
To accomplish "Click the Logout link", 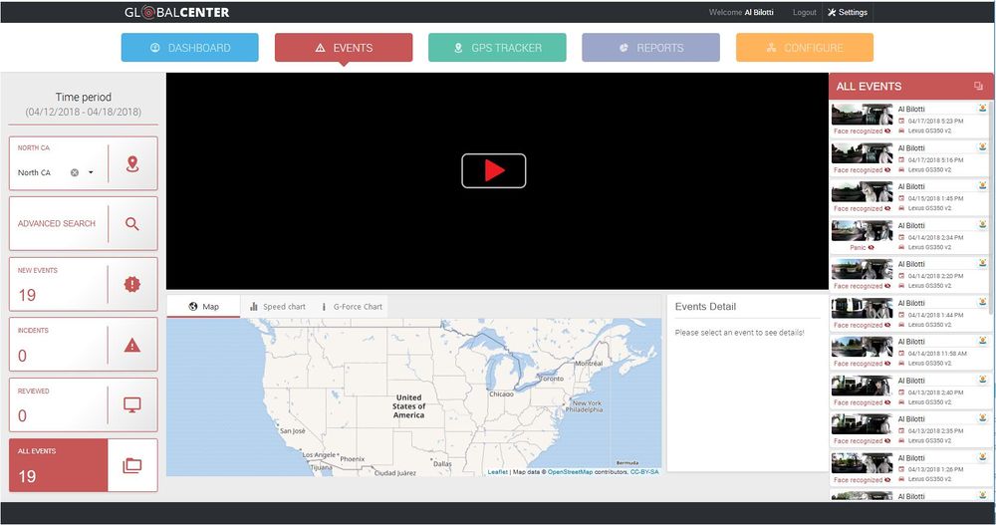I will [x=804, y=12].
